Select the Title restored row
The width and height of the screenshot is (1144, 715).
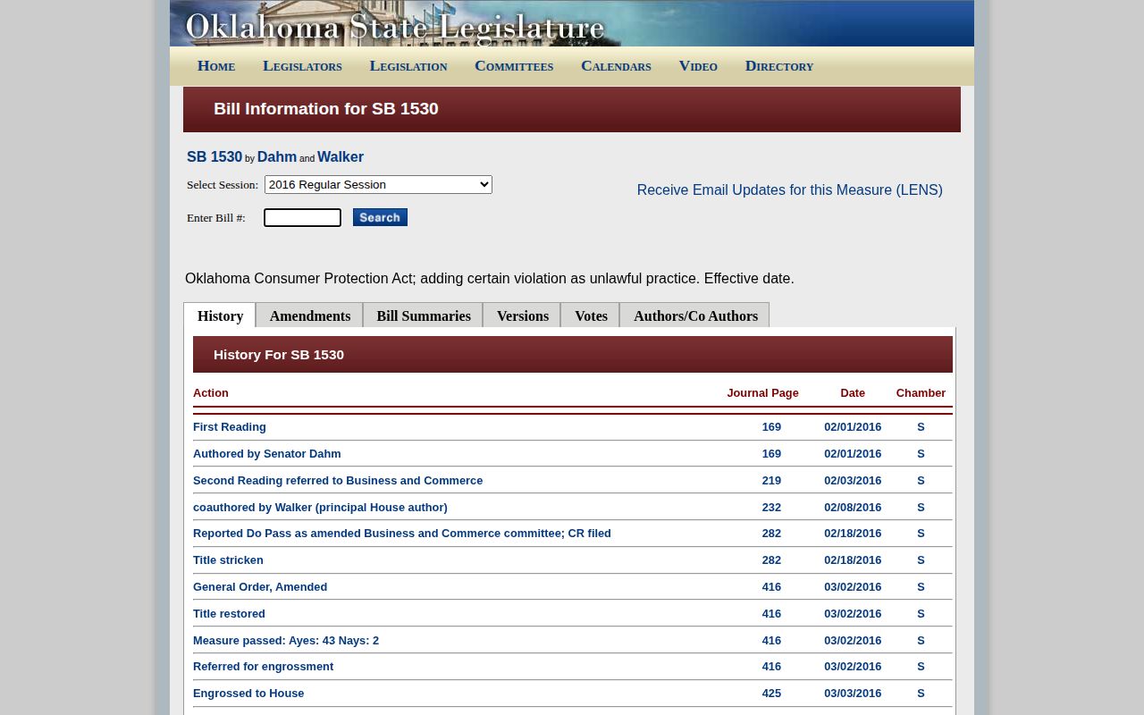[x=573, y=613]
